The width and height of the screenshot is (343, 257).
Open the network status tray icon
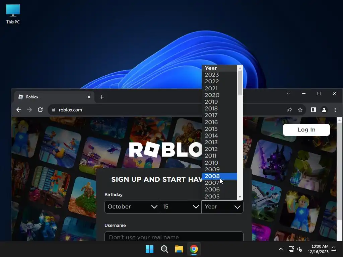[x=291, y=249]
